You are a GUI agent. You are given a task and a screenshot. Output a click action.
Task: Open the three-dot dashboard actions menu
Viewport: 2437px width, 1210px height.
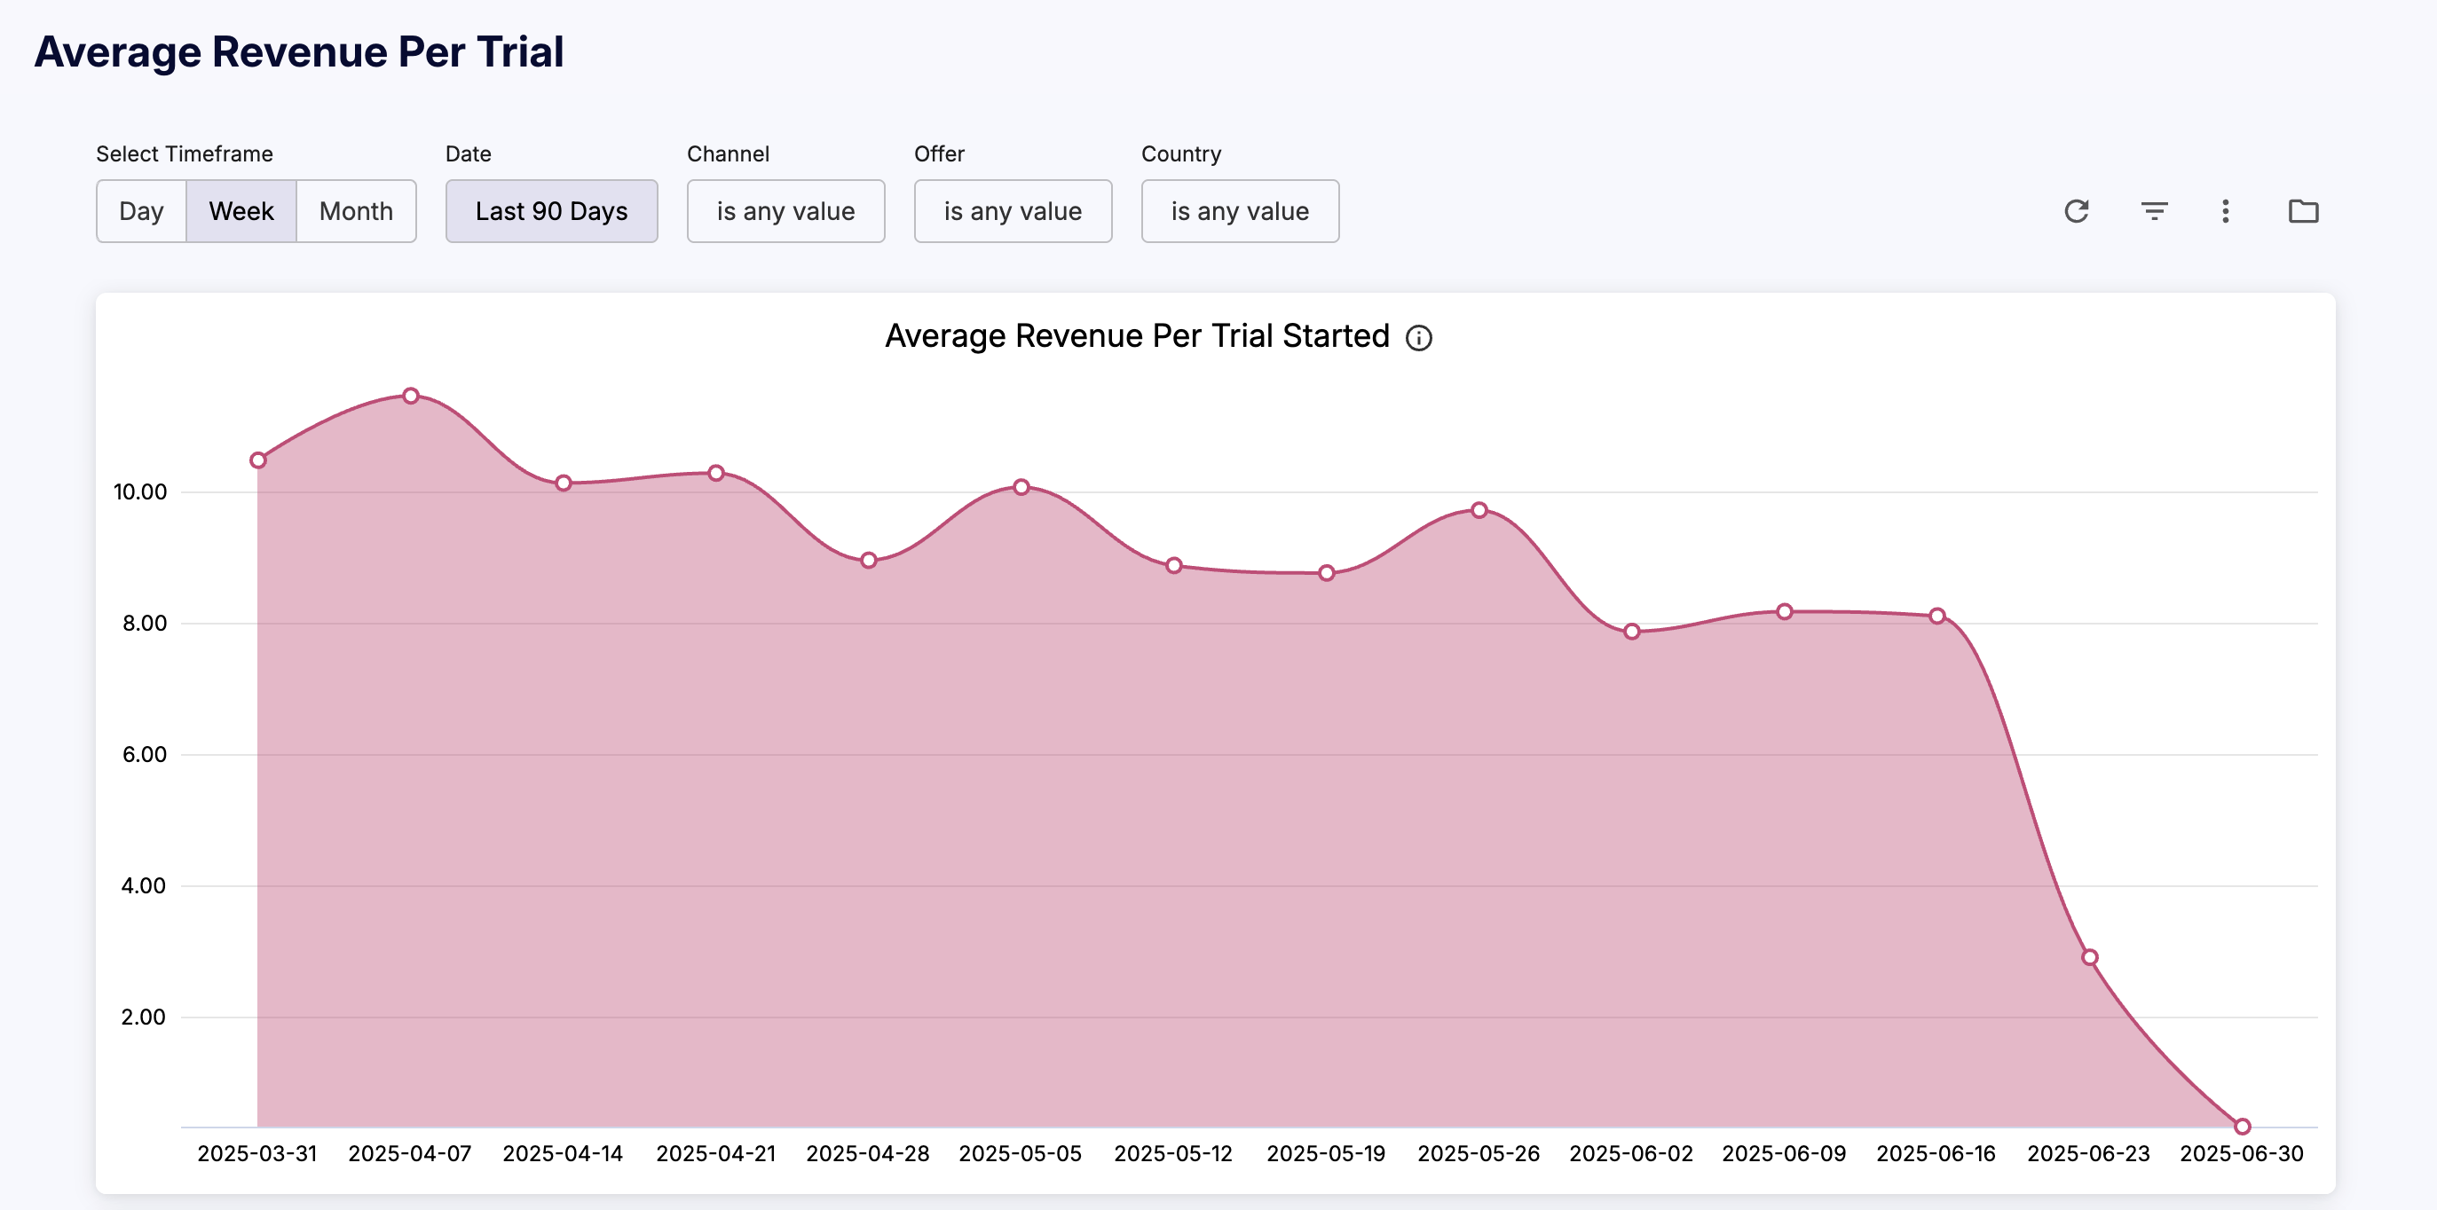click(2225, 211)
